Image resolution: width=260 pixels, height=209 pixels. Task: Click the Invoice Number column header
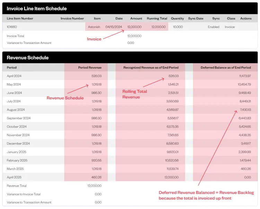[72, 19]
